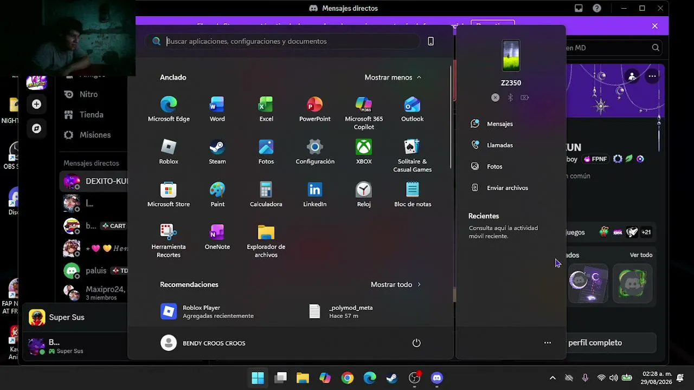This screenshot has height=390, width=694.
Task: Open LinkedIn pinned app
Action: point(315,194)
